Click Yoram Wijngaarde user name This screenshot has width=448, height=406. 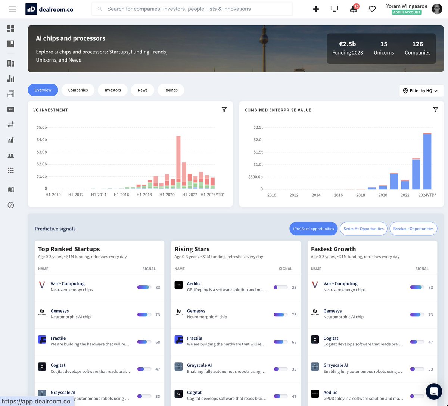point(407,6)
